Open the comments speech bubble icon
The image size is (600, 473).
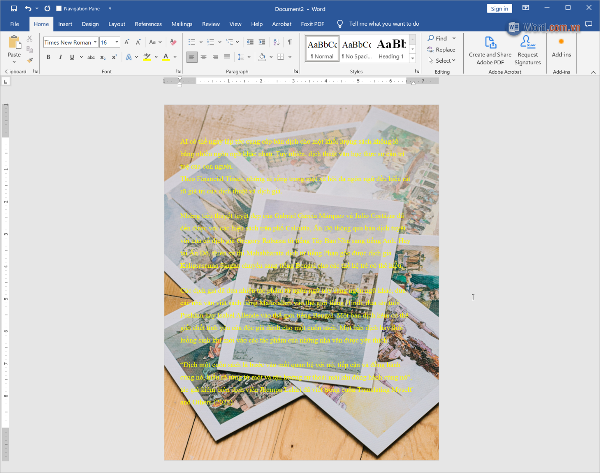(589, 24)
